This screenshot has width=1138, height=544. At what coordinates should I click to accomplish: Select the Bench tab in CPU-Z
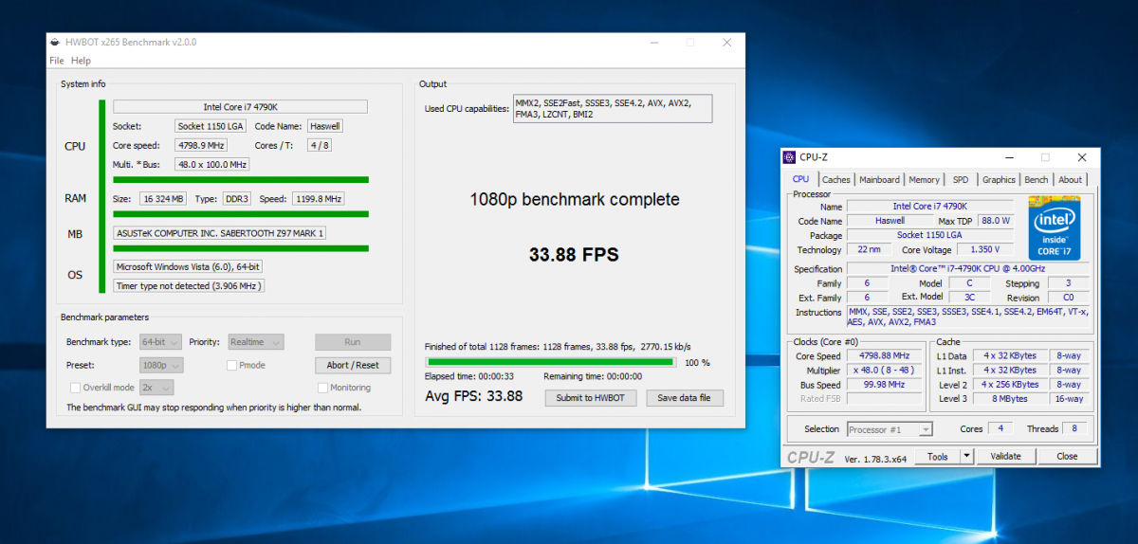(1037, 180)
